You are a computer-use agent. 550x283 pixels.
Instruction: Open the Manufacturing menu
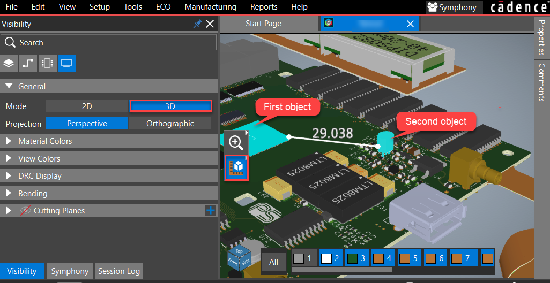[x=211, y=7]
